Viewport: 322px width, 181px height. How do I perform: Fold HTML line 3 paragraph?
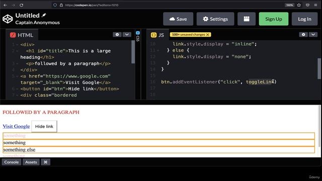[x=17, y=64]
